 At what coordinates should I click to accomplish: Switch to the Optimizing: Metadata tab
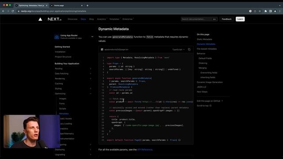(31, 6)
